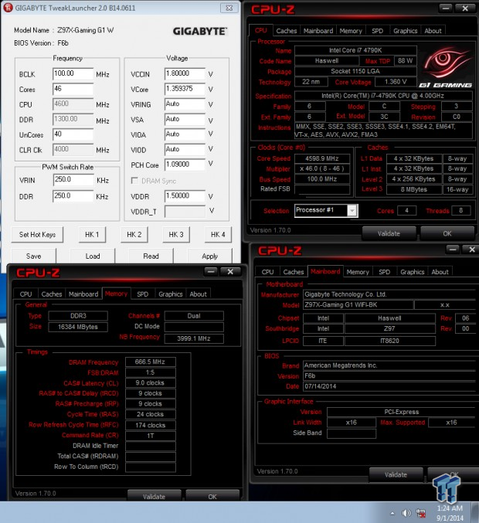Minimize the CPU-Z Mainboard window
Image resolution: width=479 pixels, height=523 pixels.
[x=453, y=250]
